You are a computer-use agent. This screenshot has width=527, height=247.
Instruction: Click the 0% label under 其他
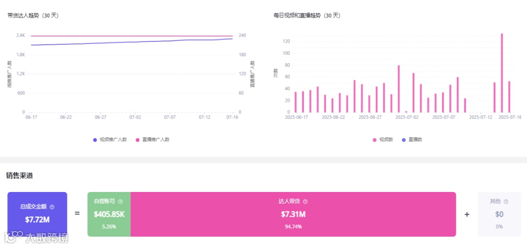tap(499, 227)
